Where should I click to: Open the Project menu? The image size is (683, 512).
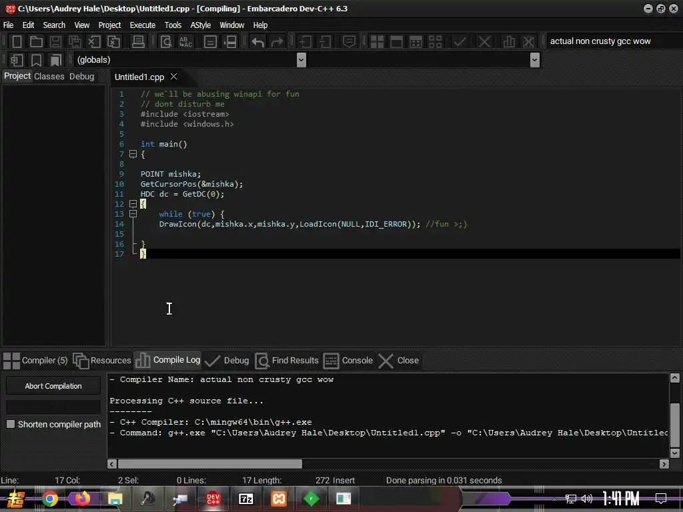click(109, 25)
